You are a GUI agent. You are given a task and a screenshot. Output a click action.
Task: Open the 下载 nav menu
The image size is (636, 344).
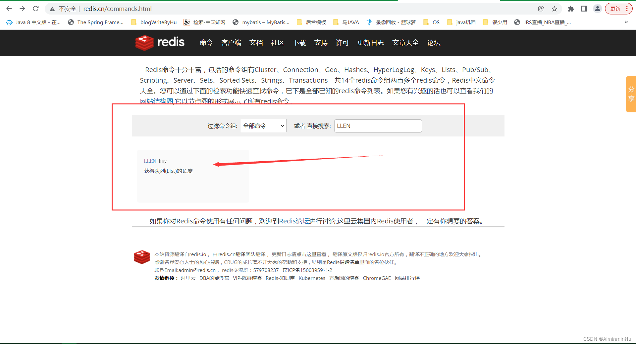point(299,43)
